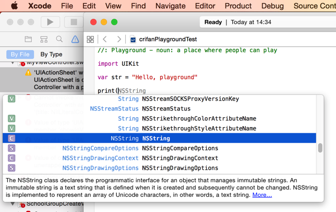Choose NSStringDrawingOptions completion
The image size is (336, 212).
click(160, 168)
